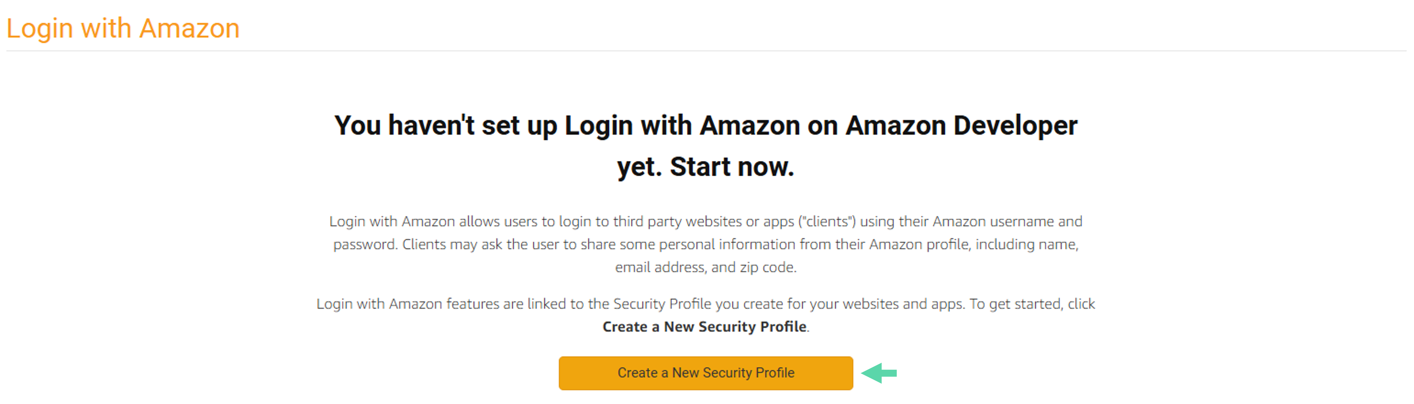Click the line starting "password. Clients may ask"

(x=705, y=244)
